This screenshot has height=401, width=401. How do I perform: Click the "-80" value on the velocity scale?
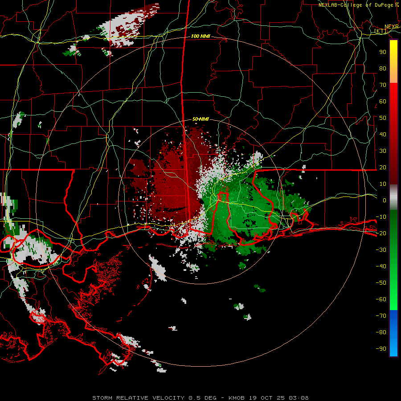(381, 332)
